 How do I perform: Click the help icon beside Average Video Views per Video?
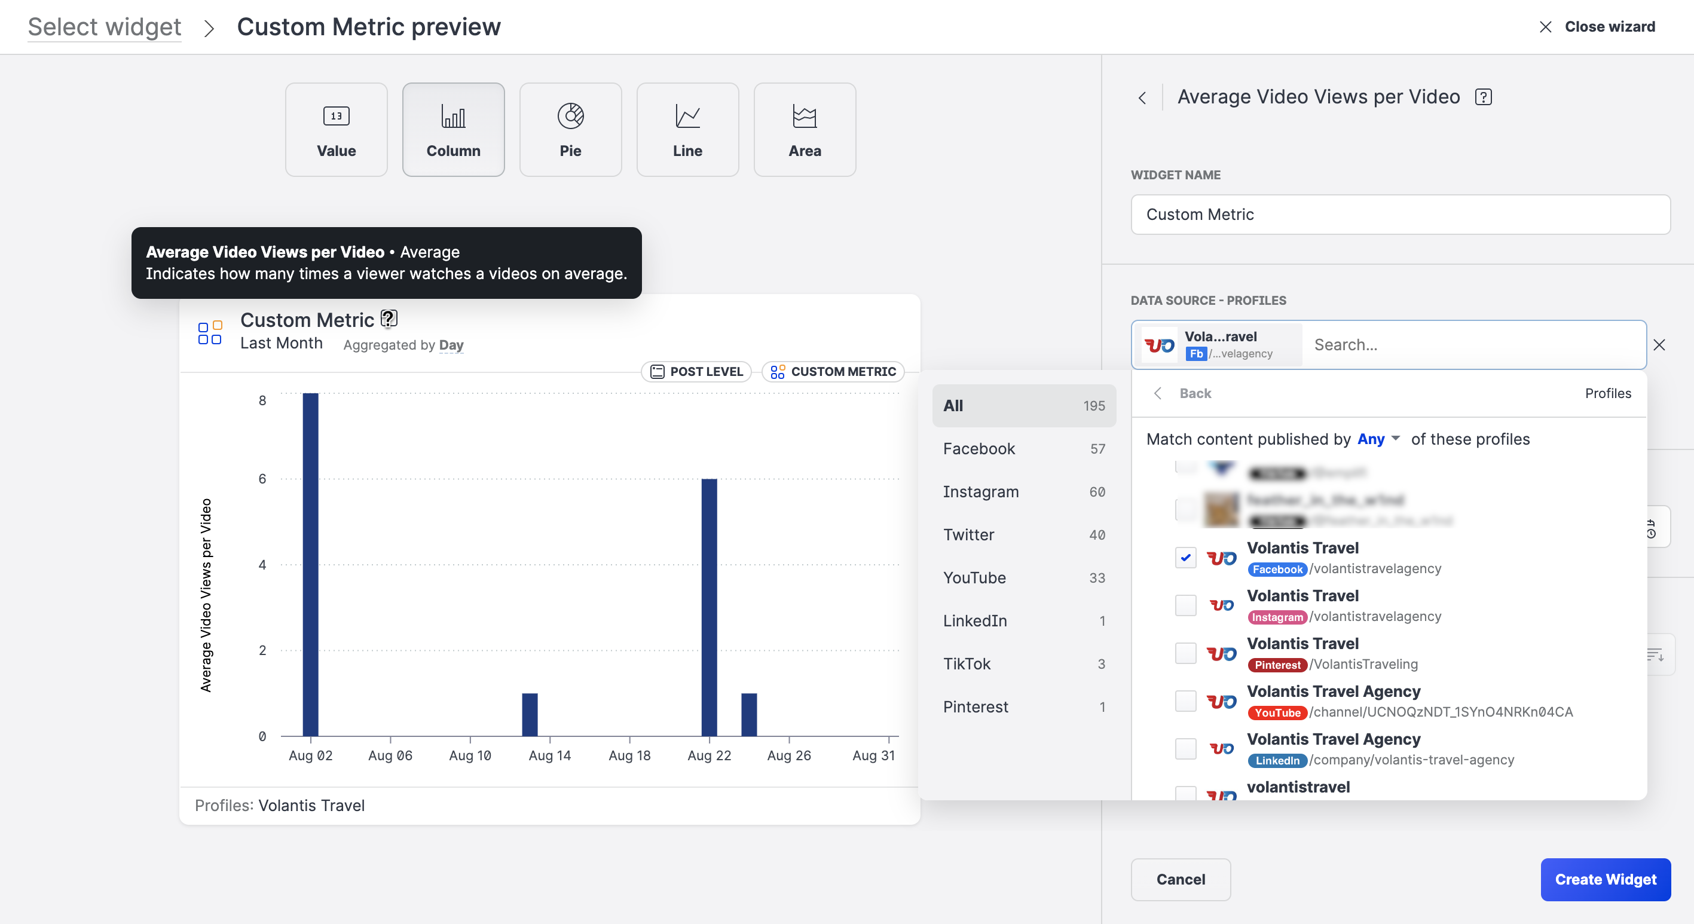[1484, 97]
